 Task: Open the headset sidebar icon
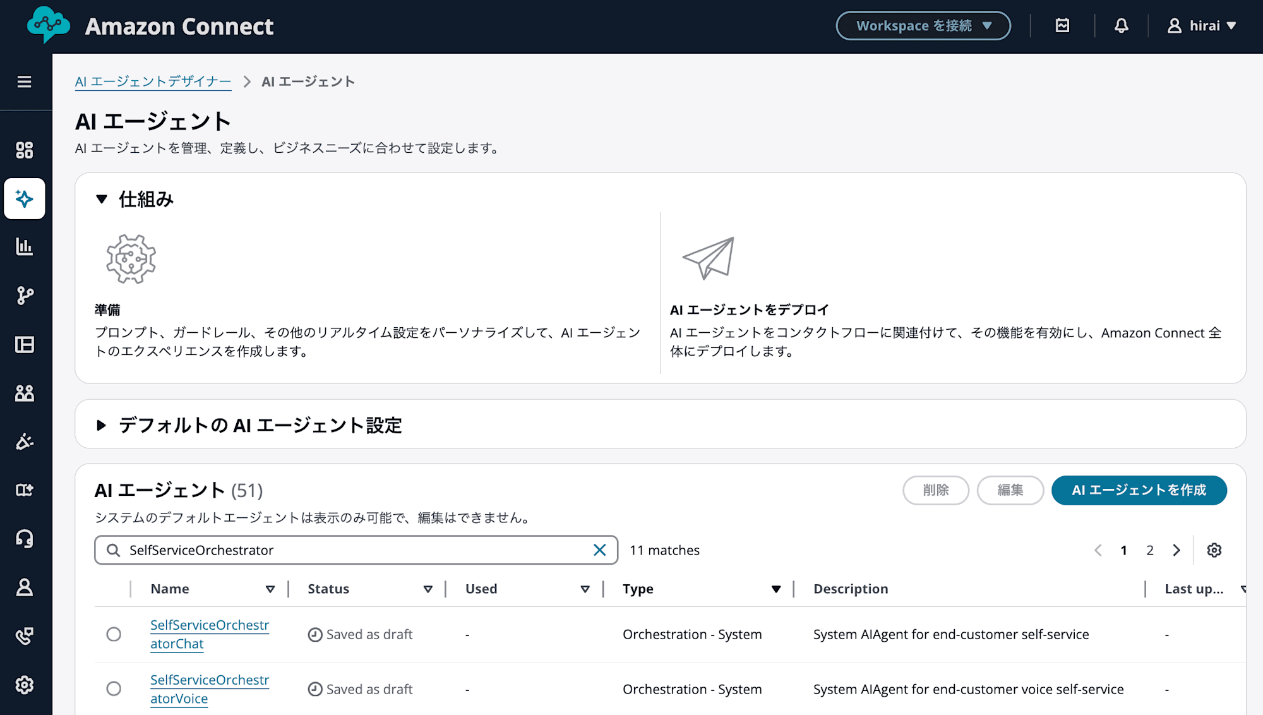coord(24,539)
